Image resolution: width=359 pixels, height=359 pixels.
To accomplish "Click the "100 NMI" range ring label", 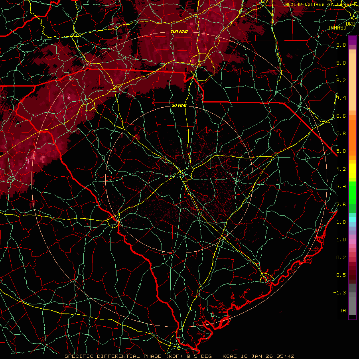I will [179, 32].
